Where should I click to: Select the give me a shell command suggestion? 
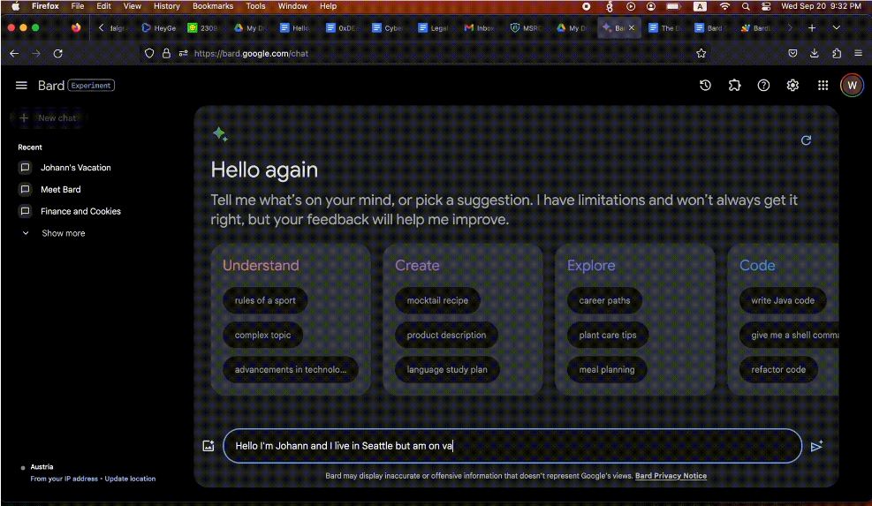(790, 335)
